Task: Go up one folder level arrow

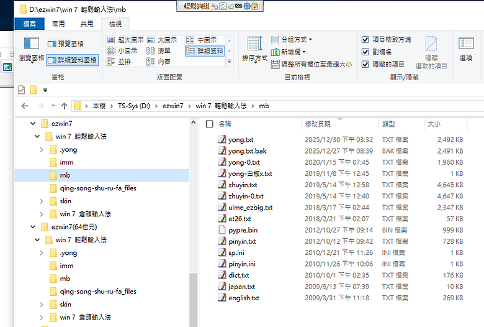Action: pyautogui.click(x=64, y=106)
